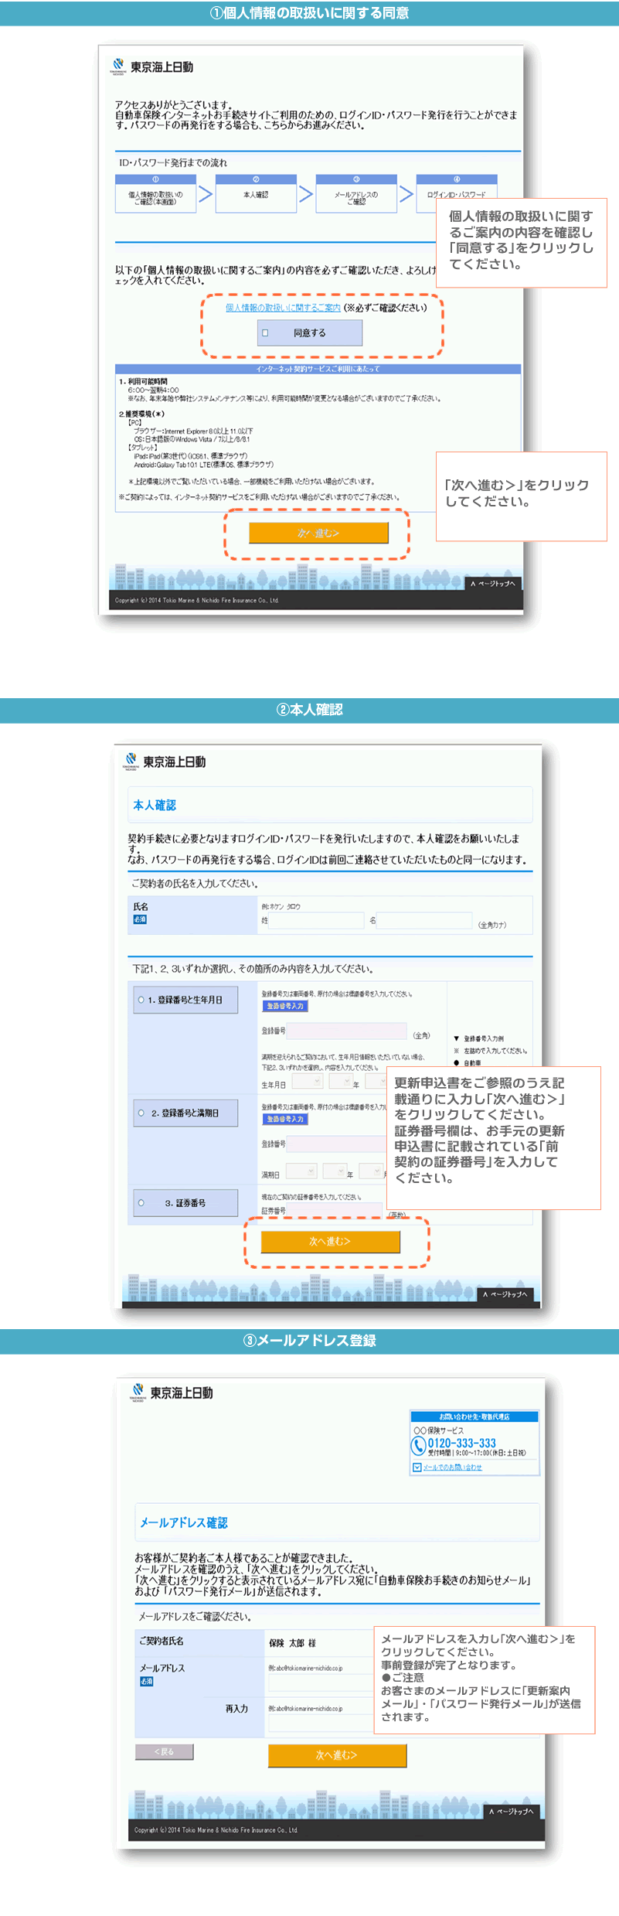The height and width of the screenshot is (1916, 619).
Task: Tick the 同意する checkbox
Action: click(265, 333)
